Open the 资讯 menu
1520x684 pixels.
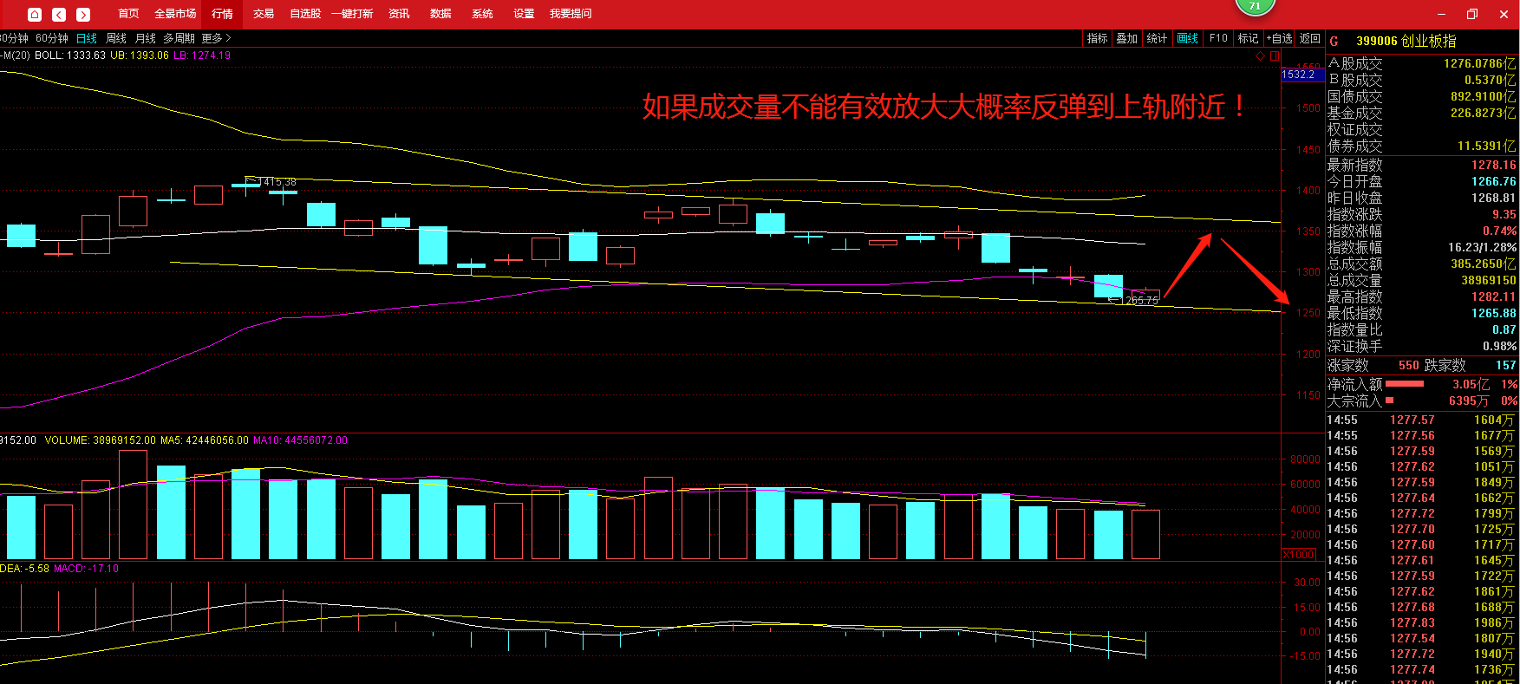[x=399, y=14]
